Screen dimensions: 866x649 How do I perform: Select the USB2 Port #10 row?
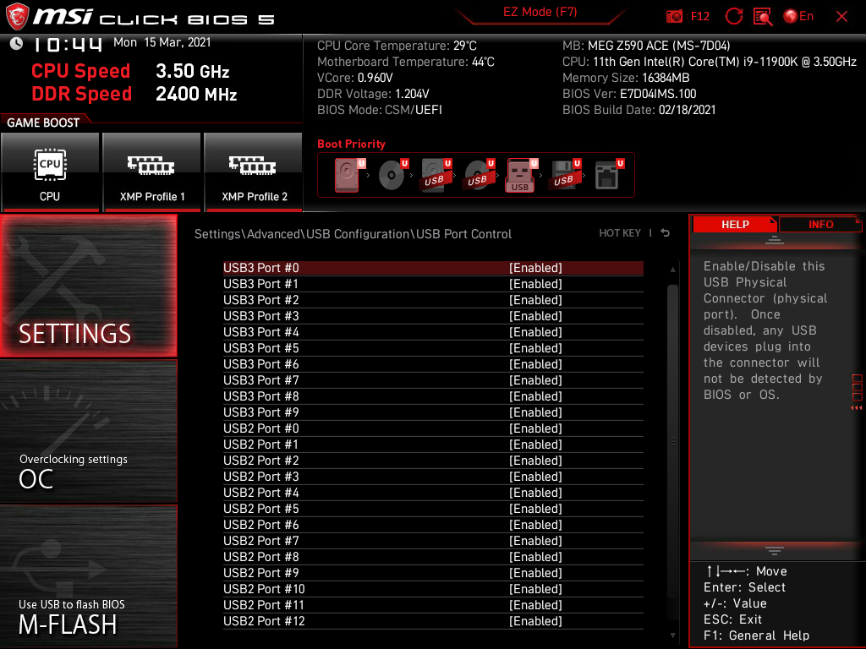point(433,589)
